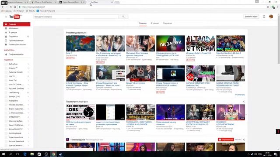Viewport: 280px width, 157px height.
Task: Expand recommendations with Развернуть link
Action: pyautogui.click(x=240, y=95)
